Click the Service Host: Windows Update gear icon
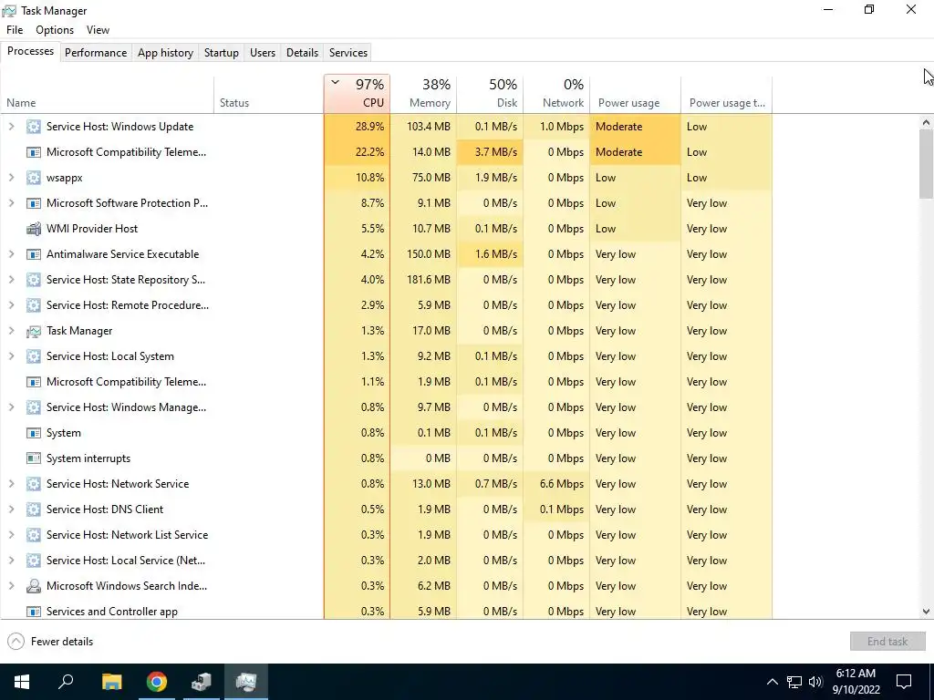The width and height of the screenshot is (934, 700). (x=34, y=127)
